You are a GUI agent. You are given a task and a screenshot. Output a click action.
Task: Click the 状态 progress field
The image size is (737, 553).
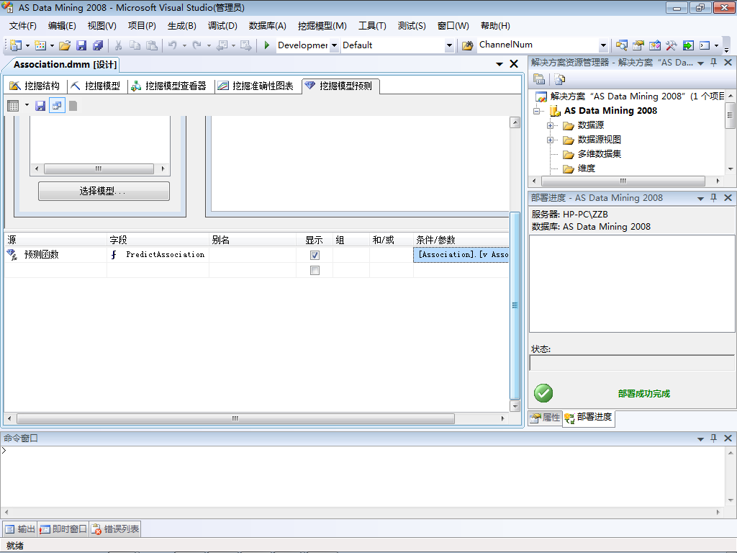(x=631, y=363)
